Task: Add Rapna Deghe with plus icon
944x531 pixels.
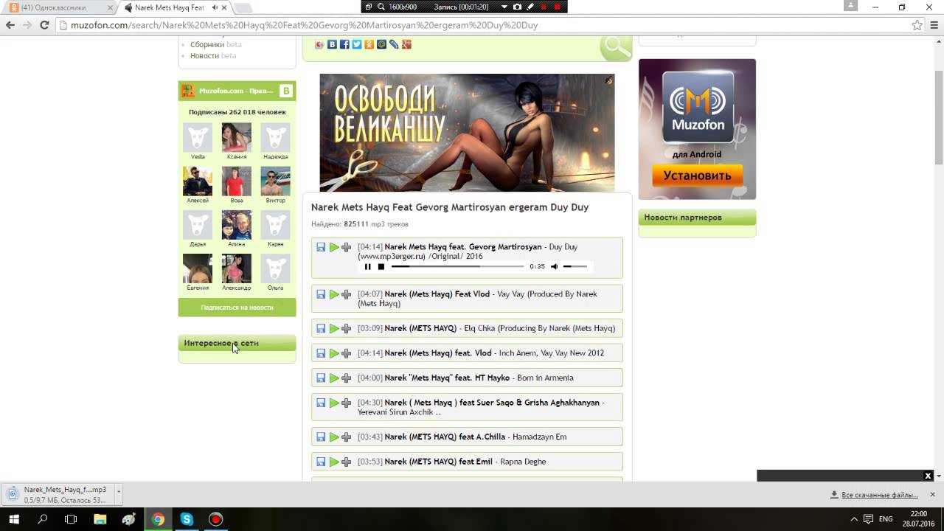Action: point(347,462)
